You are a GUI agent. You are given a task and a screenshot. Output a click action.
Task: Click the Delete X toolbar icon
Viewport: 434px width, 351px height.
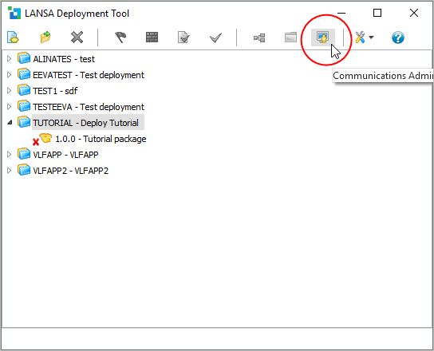point(77,37)
